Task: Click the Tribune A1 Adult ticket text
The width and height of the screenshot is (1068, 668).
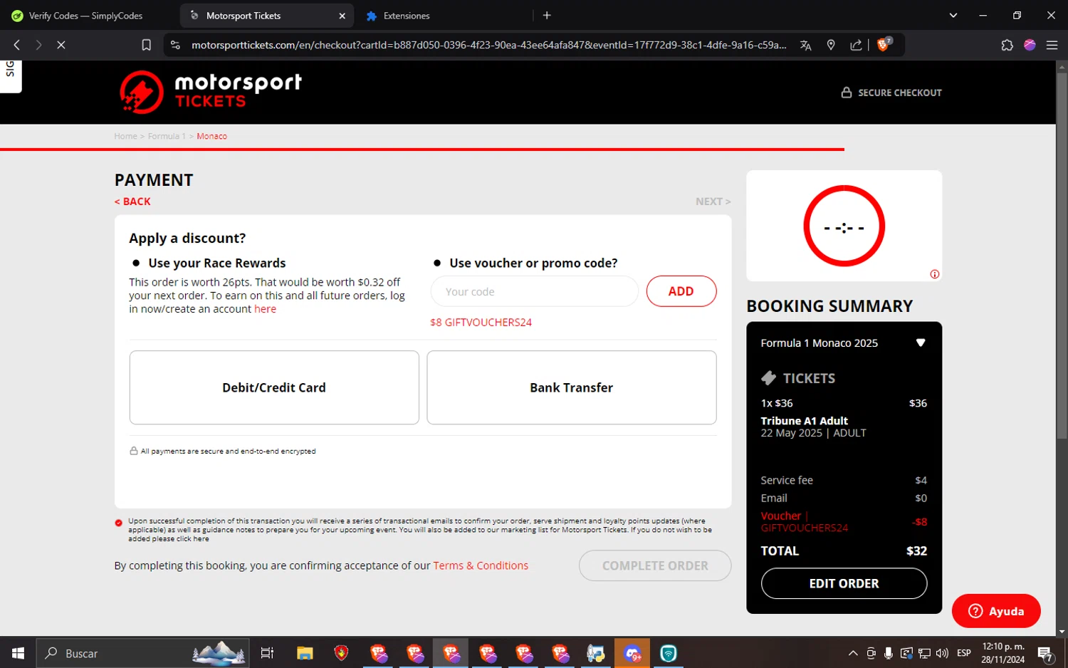Action: [804, 421]
